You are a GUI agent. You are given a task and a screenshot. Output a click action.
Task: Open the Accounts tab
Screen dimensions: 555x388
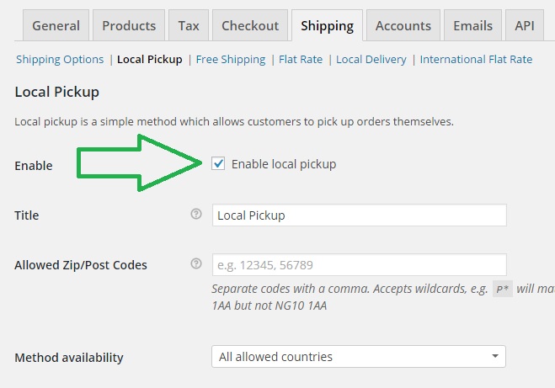(403, 25)
